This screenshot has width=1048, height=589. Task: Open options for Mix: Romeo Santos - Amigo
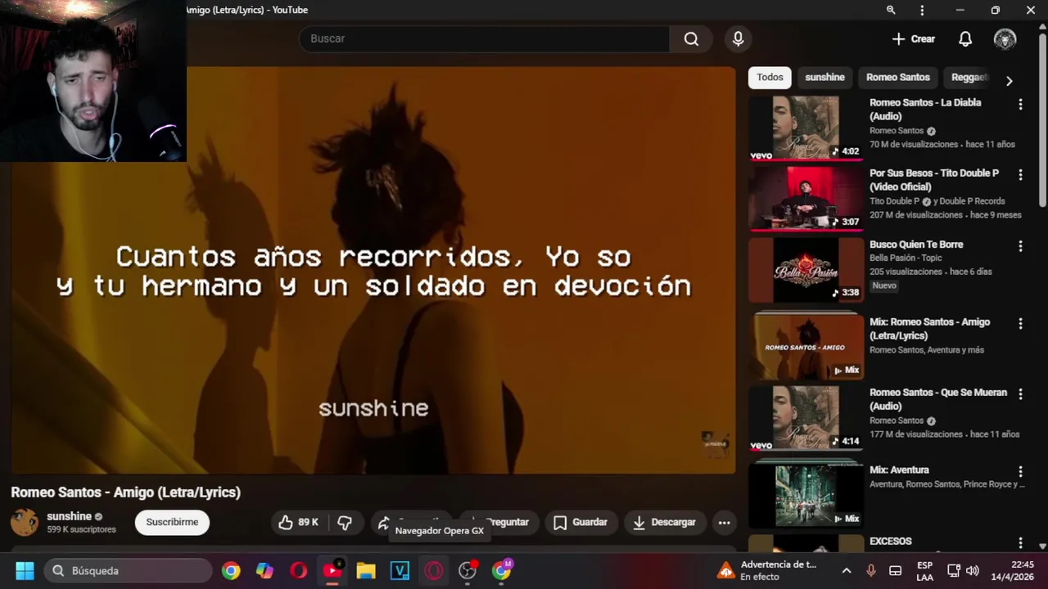[x=1020, y=323]
